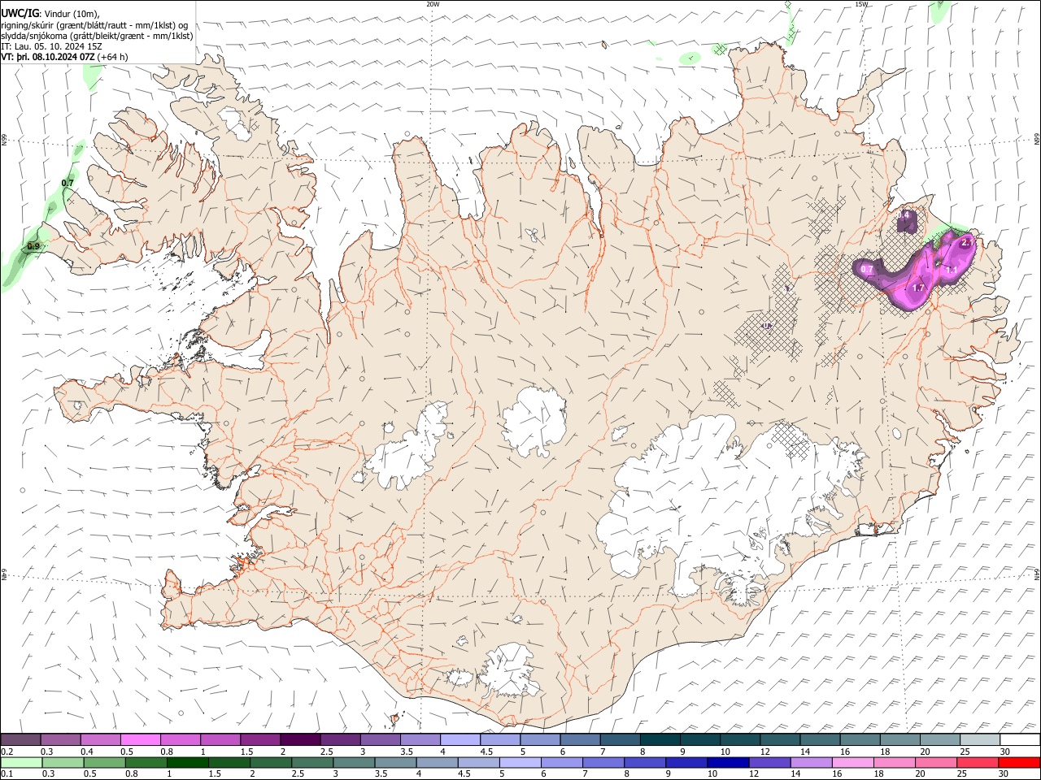Pick the darkest purple 2 swatch, upper scale
The image size is (1041, 780).
click(x=300, y=739)
